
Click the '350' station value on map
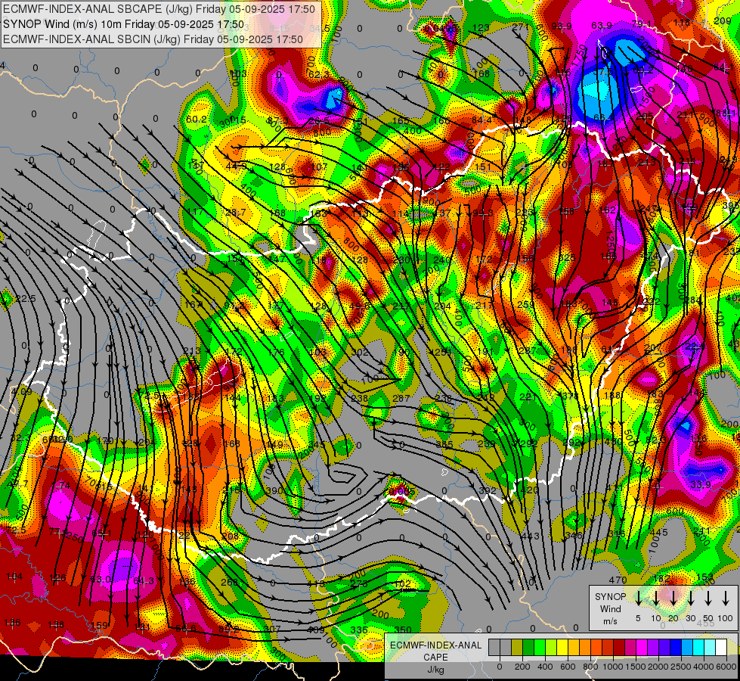coord(403,630)
